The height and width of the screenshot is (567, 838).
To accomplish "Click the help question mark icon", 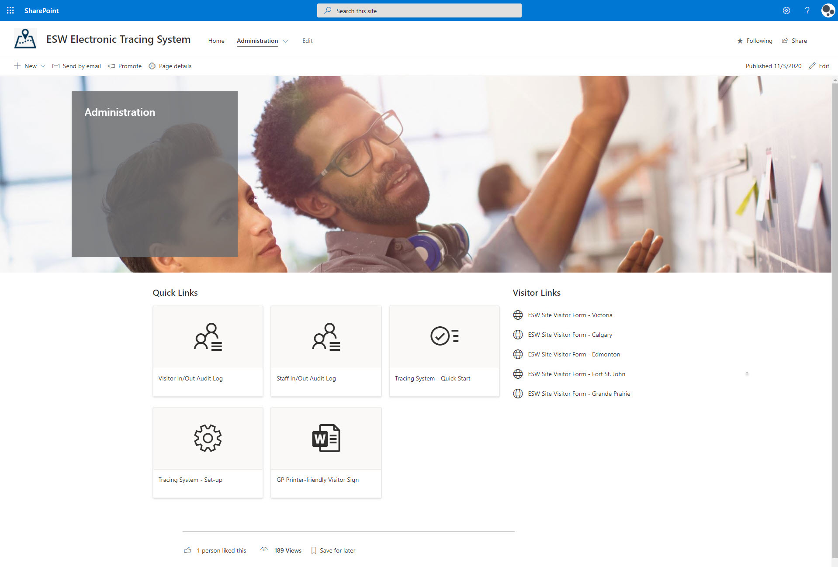I will click(x=807, y=10).
